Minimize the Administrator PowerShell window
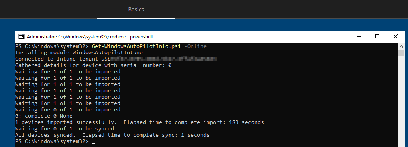408x147 pixels. coord(359,37)
